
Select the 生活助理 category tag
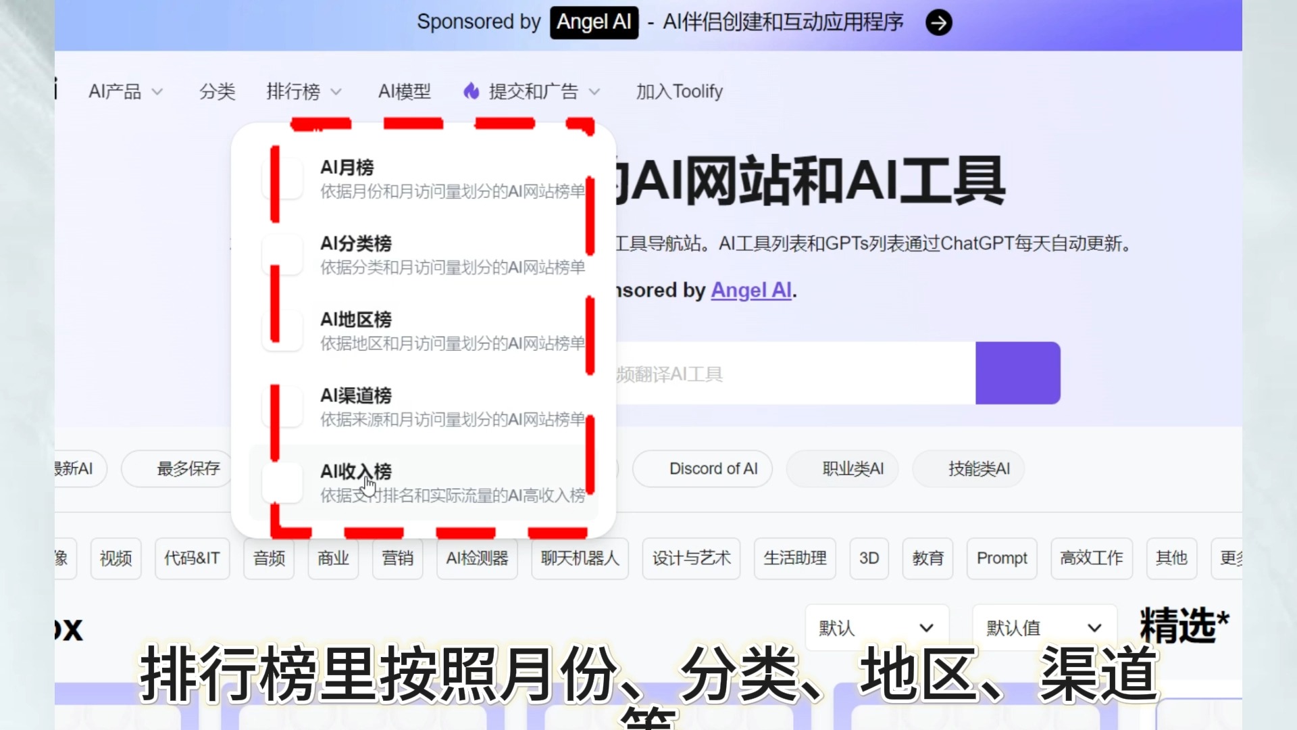point(795,558)
